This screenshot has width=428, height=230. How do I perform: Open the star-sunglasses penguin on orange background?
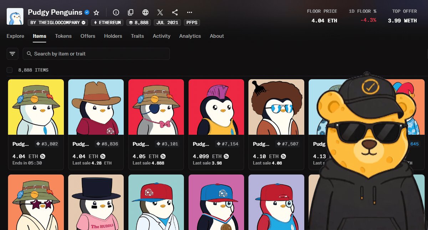tap(36, 202)
